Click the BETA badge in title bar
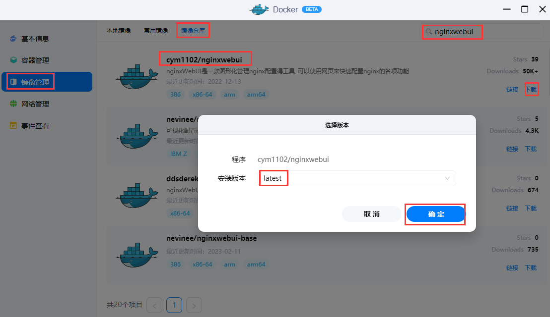This screenshot has width=550, height=317. click(x=311, y=9)
